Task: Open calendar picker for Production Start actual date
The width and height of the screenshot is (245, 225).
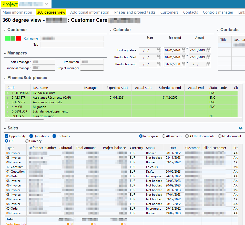Action: 208,57
